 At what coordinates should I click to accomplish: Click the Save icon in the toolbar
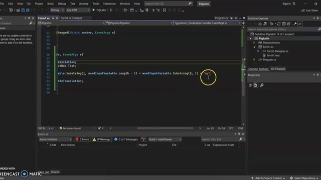point(23,10)
